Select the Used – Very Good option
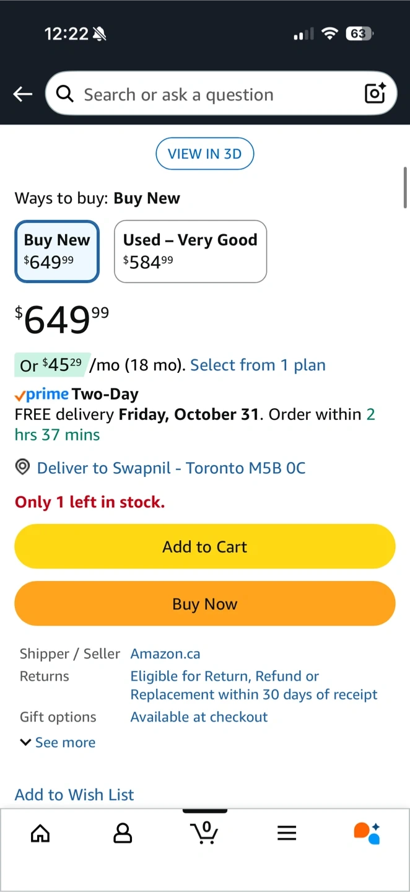The height and width of the screenshot is (892, 410). coord(190,251)
